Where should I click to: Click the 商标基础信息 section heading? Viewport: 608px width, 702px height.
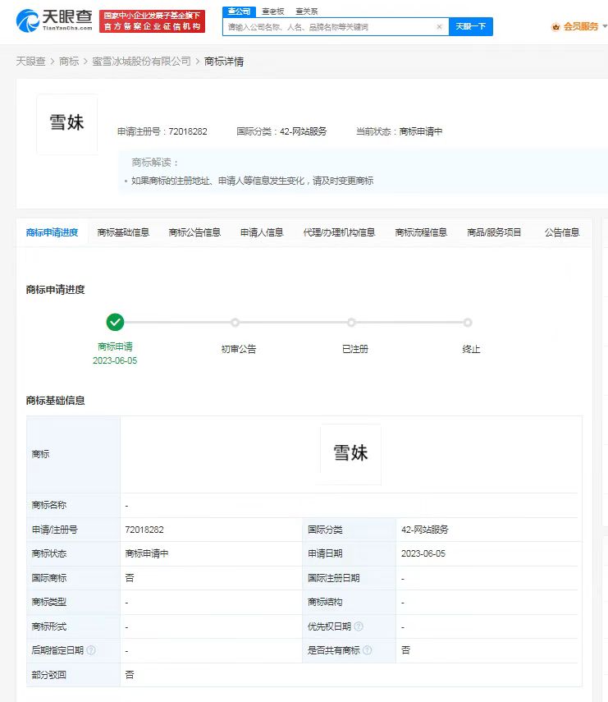click(56, 400)
